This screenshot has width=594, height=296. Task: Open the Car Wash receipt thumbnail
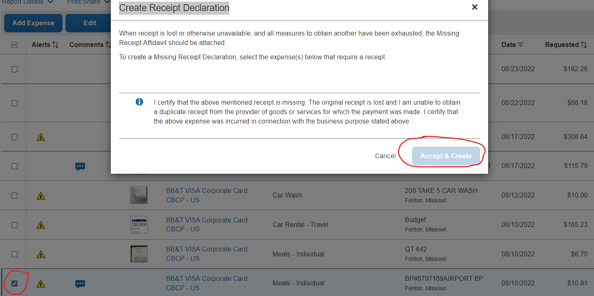coord(139,195)
